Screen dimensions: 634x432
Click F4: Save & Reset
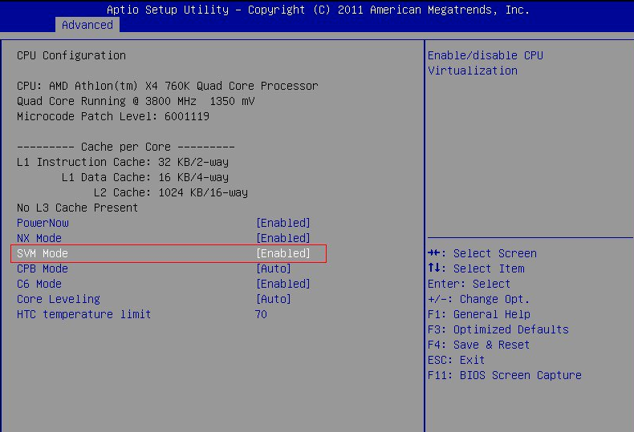point(478,345)
